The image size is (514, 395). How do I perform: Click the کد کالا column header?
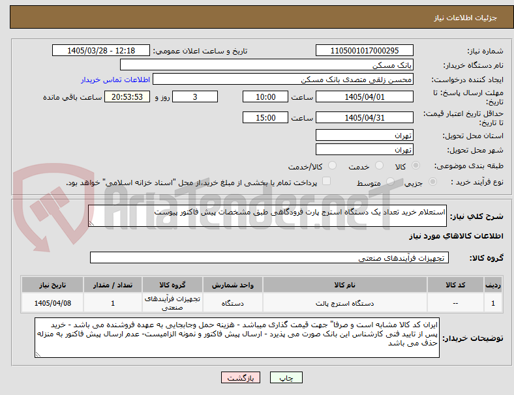(455, 285)
